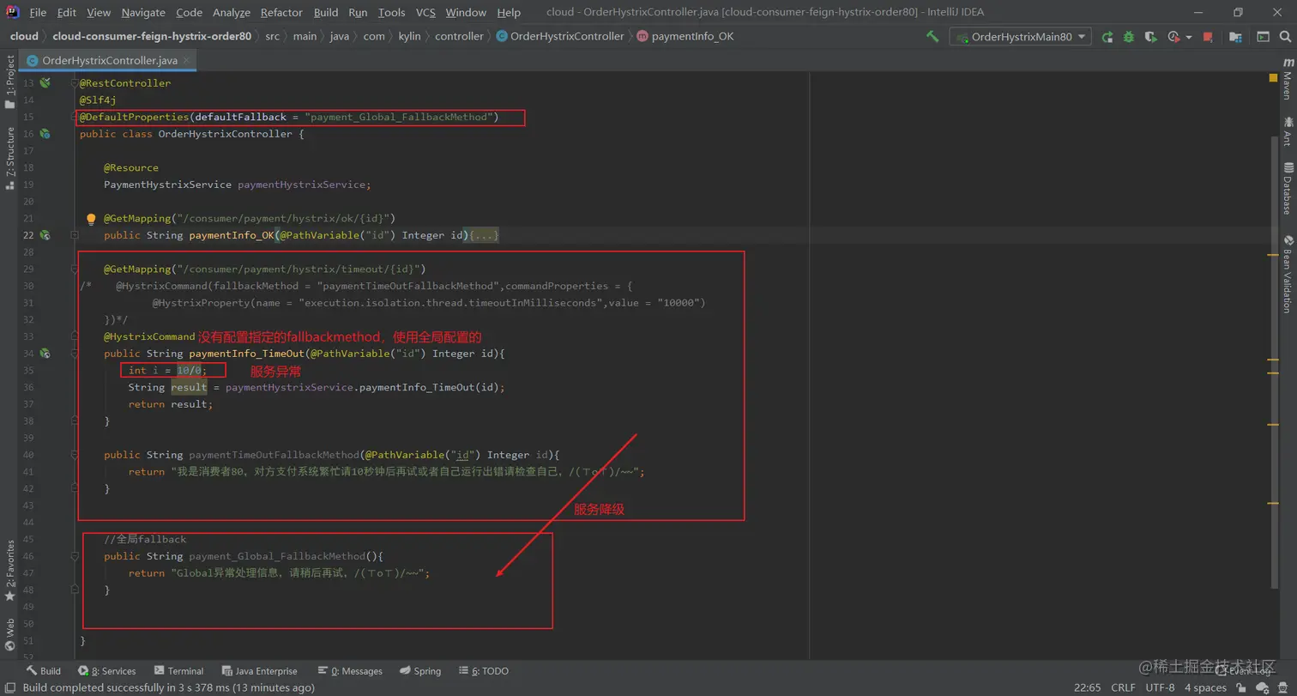Click the Profiler run icon with clock

pyautogui.click(x=1173, y=37)
